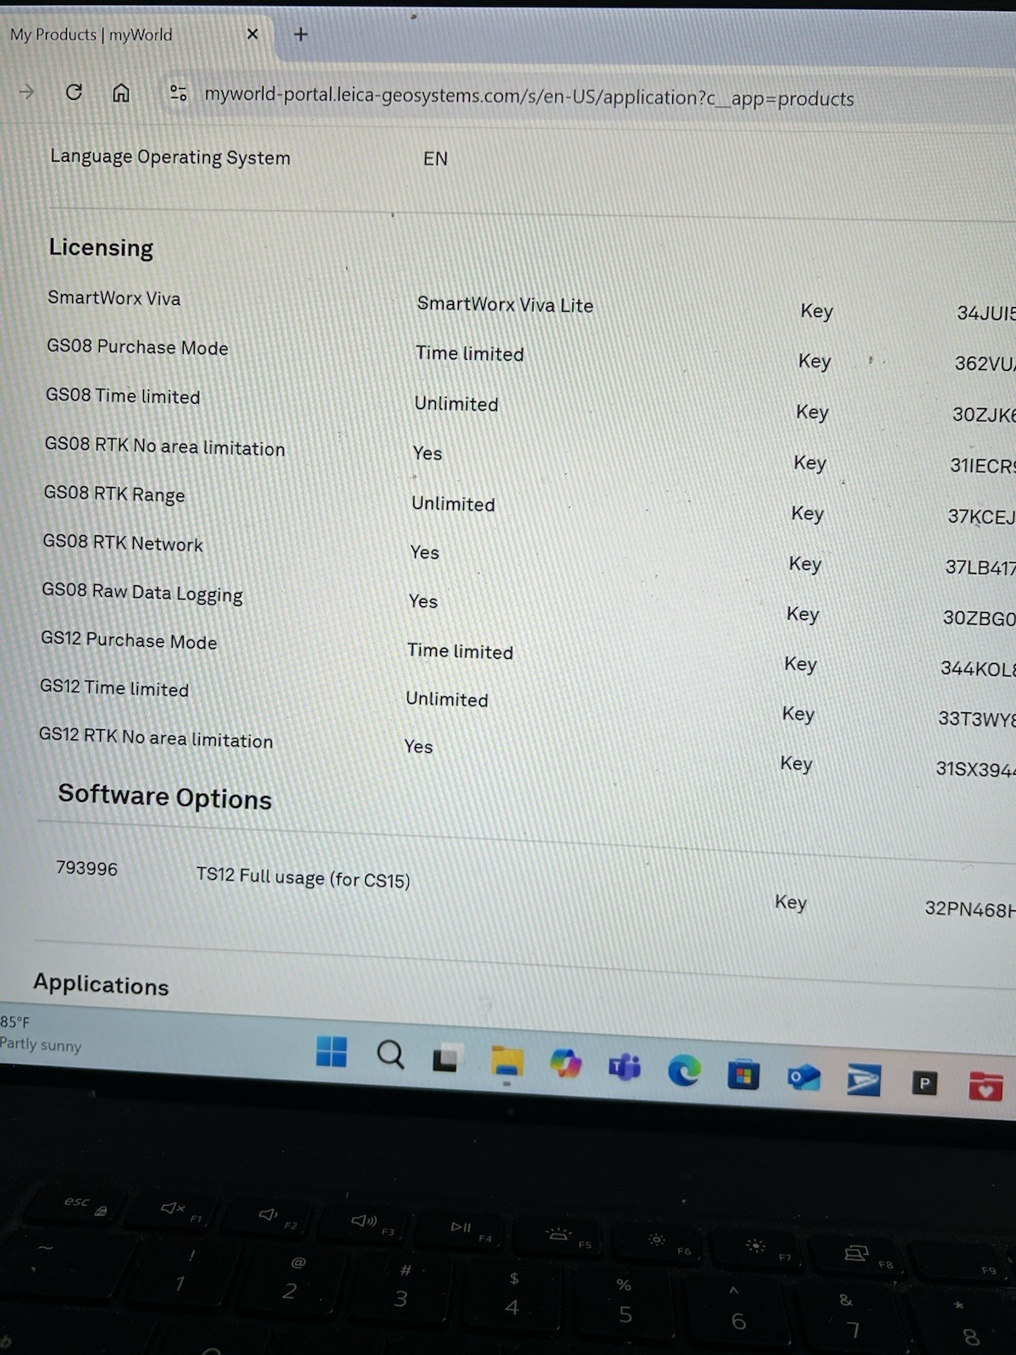Select key code starting 34JUI

coord(986,313)
